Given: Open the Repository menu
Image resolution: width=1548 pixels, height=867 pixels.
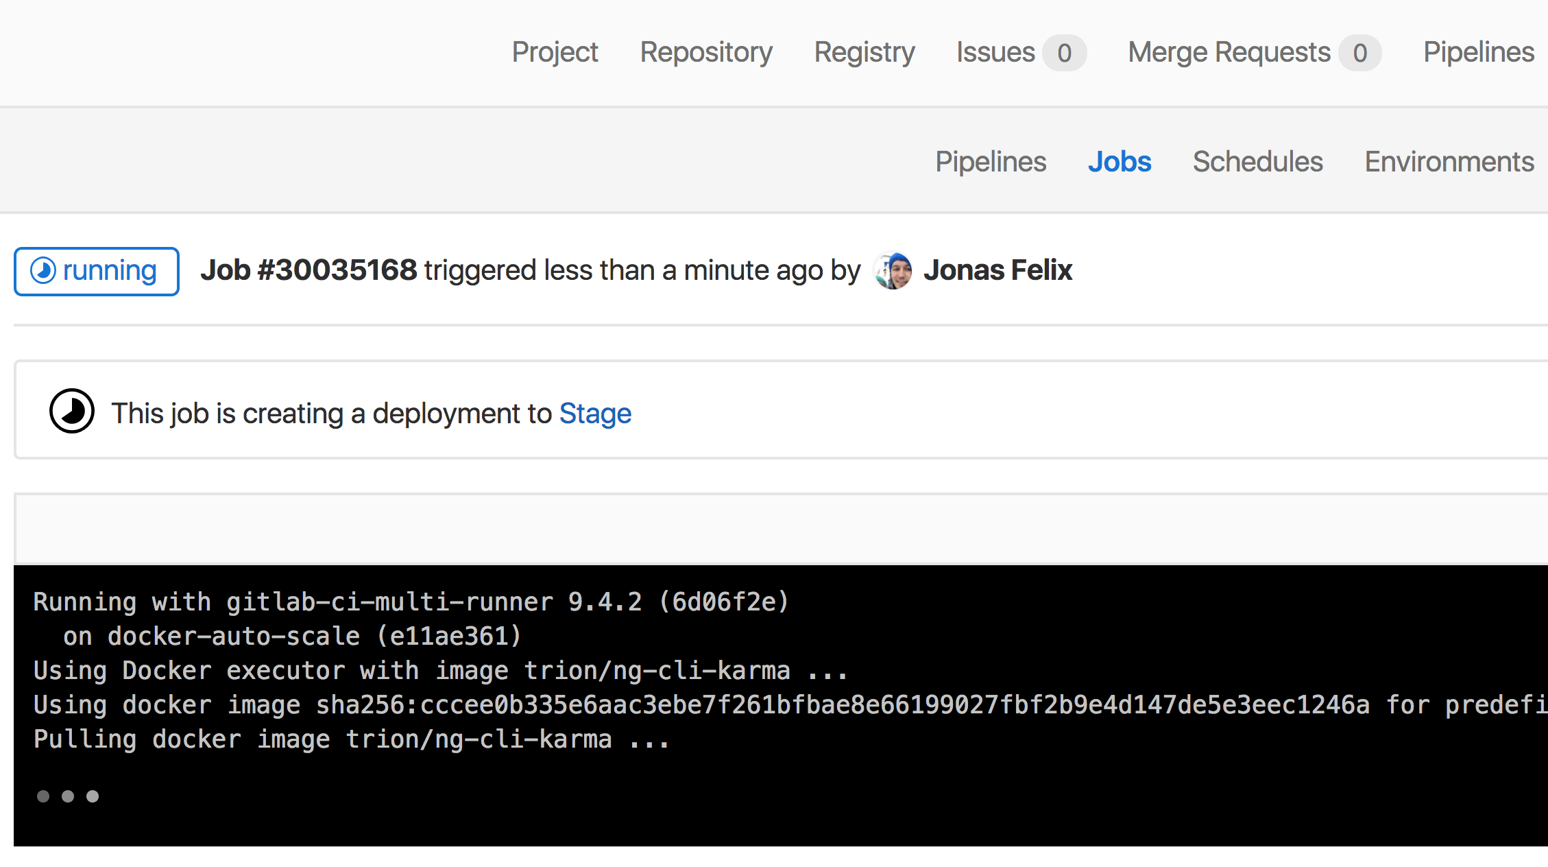Looking at the screenshot, I should click(705, 52).
